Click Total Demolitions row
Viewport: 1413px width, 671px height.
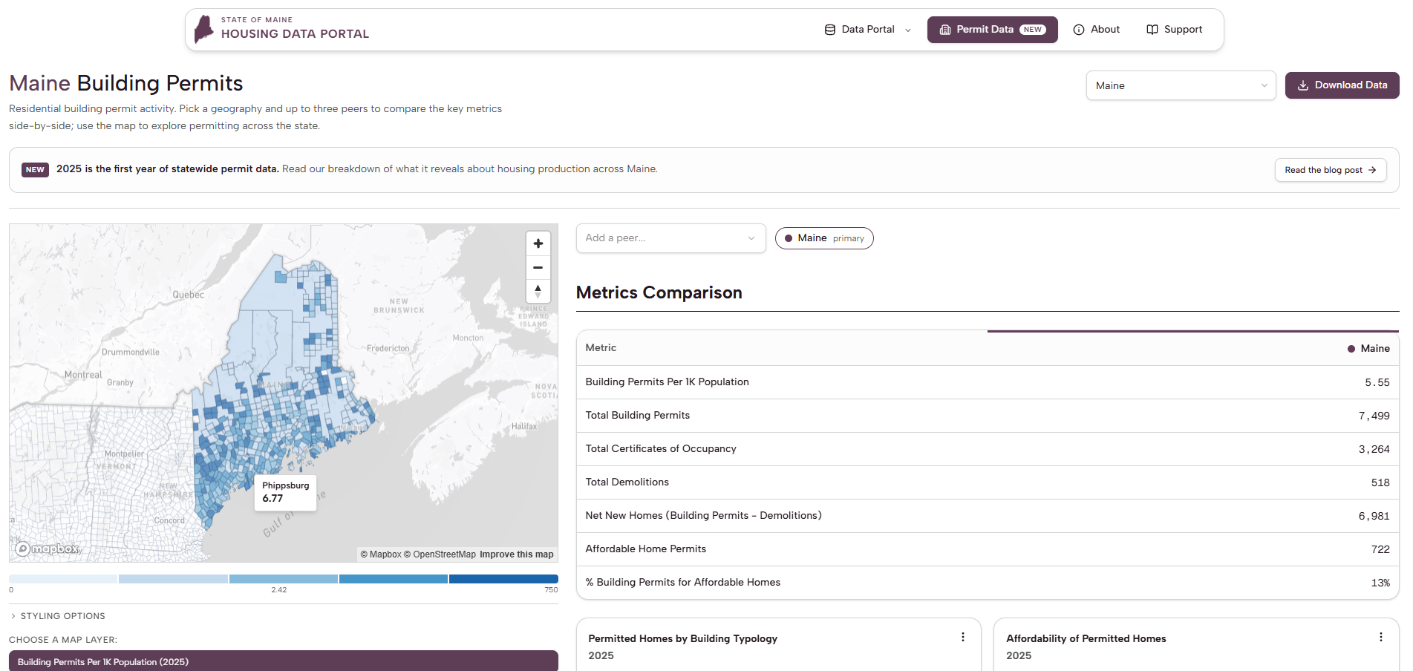(988, 482)
